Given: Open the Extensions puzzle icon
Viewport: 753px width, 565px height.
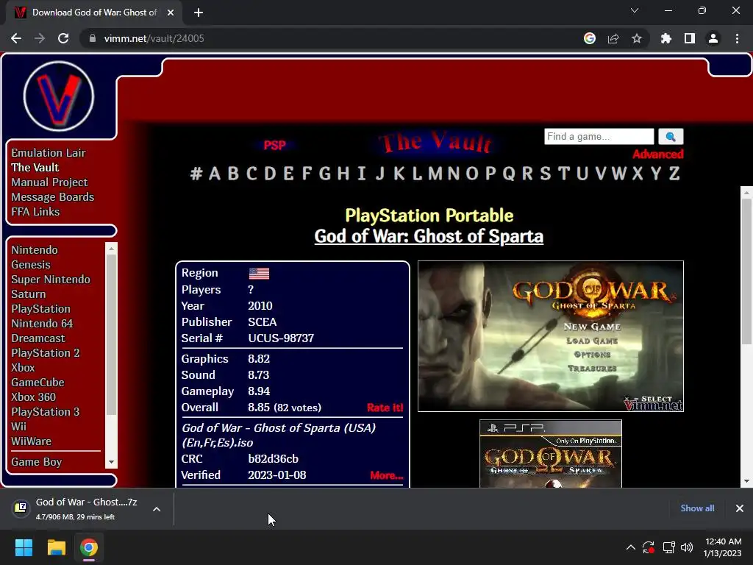Looking at the screenshot, I should click(665, 38).
